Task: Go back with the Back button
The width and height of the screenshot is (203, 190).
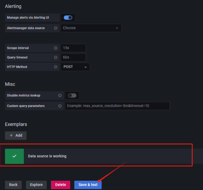Action: (x=13, y=185)
